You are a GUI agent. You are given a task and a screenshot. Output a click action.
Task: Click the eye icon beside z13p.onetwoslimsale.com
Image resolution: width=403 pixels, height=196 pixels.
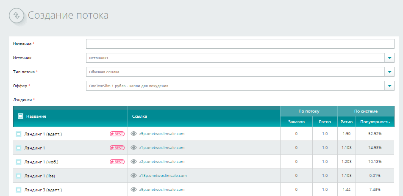(134, 176)
